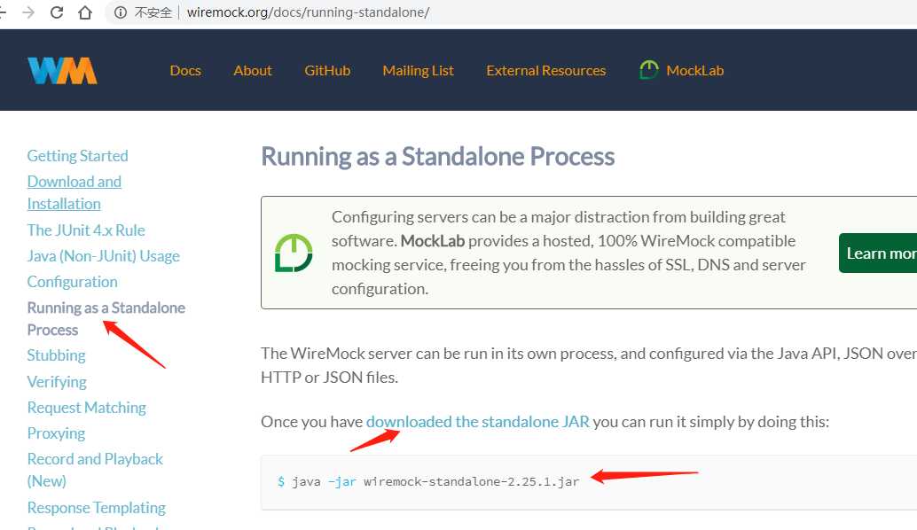Open the Mailing List nav item
The width and height of the screenshot is (917, 530).
click(x=418, y=71)
